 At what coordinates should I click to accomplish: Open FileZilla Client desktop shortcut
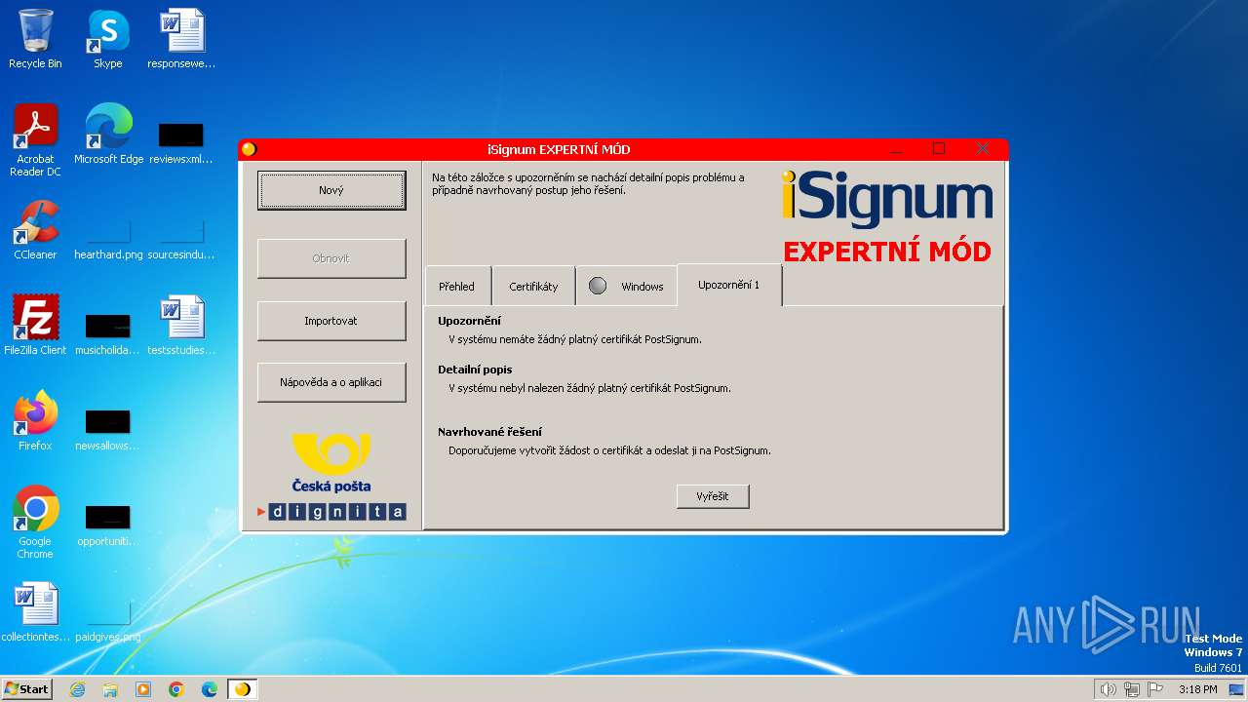[35, 326]
